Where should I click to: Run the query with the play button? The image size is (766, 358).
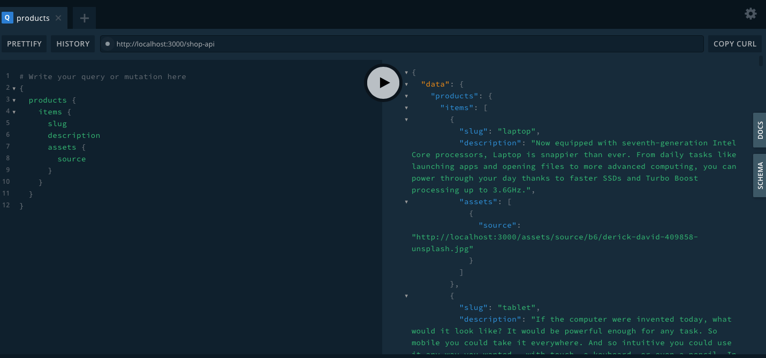pyautogui.click(x=383, y=82)
